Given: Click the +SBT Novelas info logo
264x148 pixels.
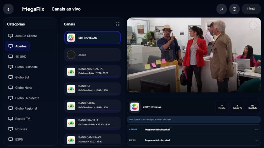Looking at the screenshot, I should tap(135, 107).
